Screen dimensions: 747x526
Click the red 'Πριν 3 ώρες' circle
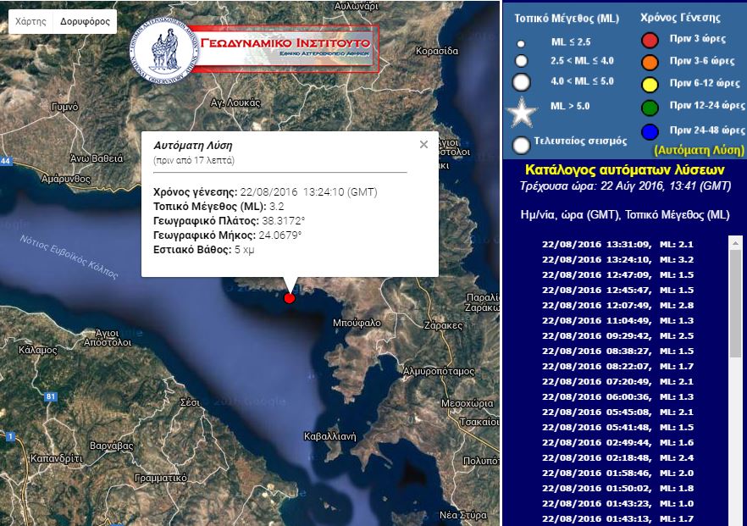coord(649,39)
